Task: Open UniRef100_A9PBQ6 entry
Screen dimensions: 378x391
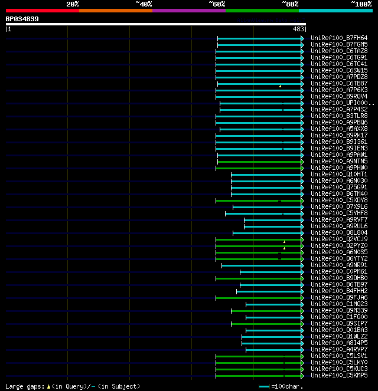Action: click(339, 123)
